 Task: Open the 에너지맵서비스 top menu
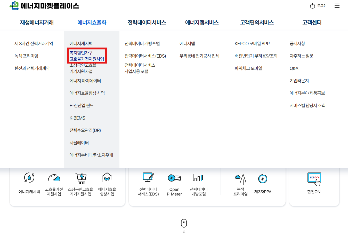coord(202,22)
